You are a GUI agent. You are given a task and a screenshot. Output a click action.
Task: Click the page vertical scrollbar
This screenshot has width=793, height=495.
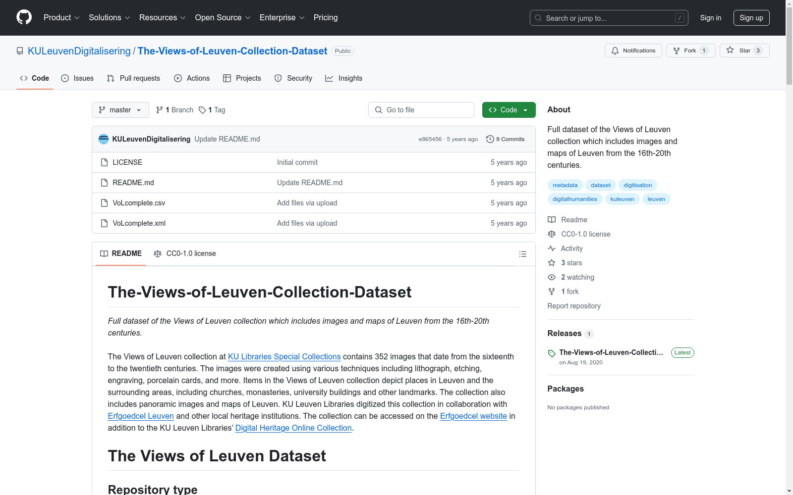789,247
